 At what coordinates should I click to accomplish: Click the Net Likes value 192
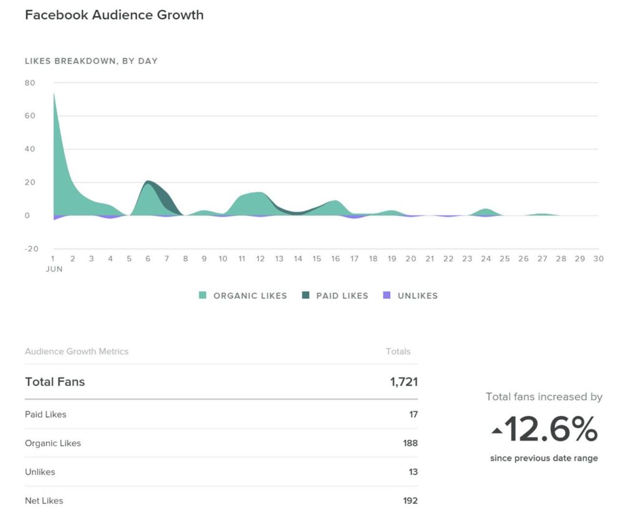click(x=410, y=501)
